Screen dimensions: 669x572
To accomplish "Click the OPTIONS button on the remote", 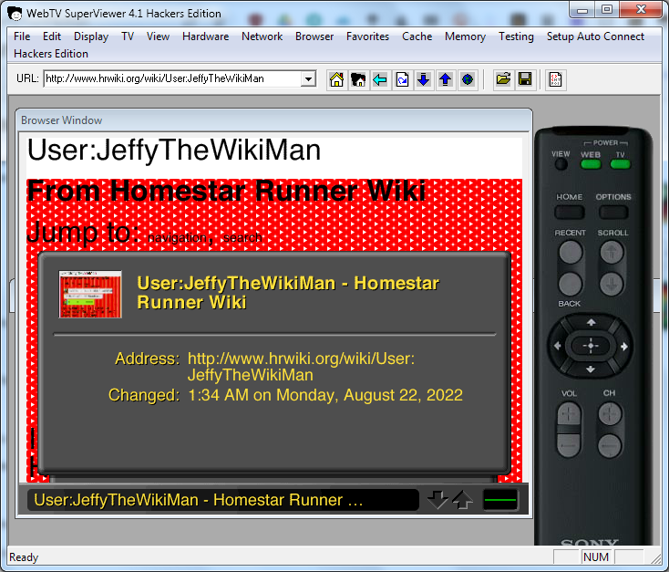I will (x=613, y=212).
